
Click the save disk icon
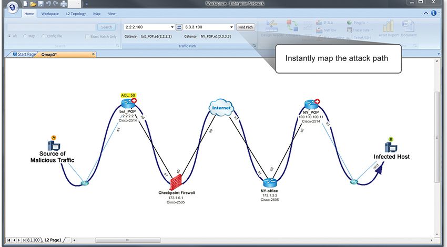tap(41, 4)
